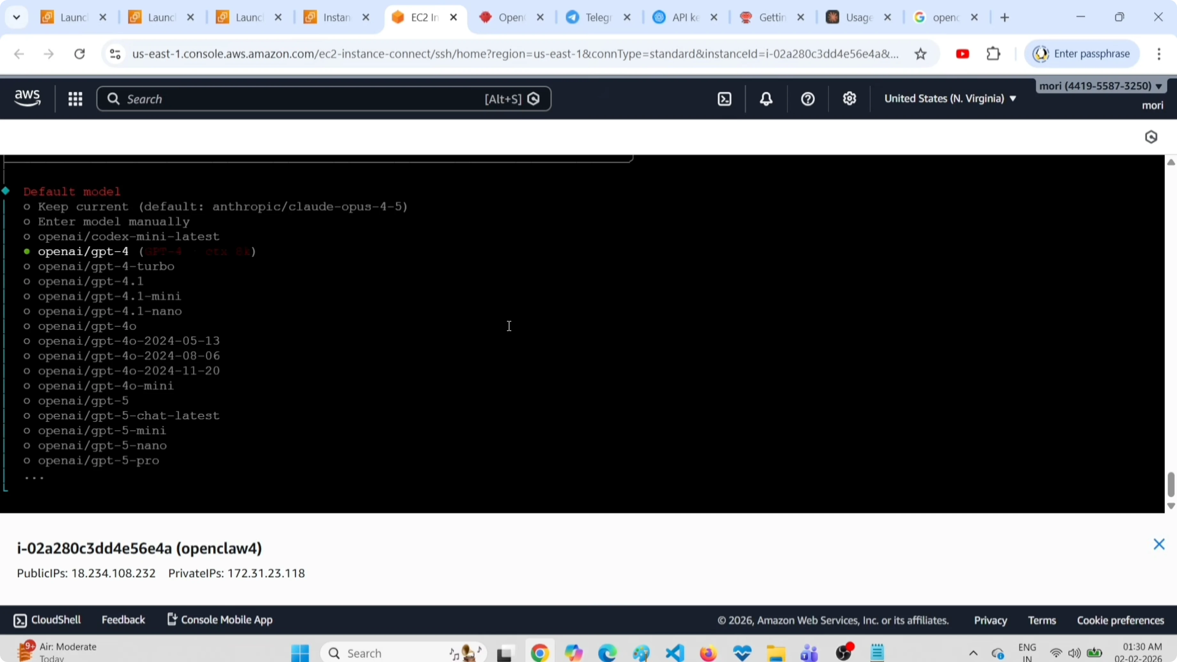
Task: Click the terminal vertical scrollbar thumb
Action: (1171, 485)
